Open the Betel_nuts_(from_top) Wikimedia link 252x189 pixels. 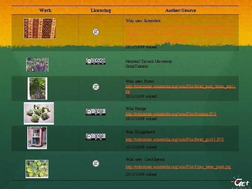pyautogui.click(x=181, y=89)
